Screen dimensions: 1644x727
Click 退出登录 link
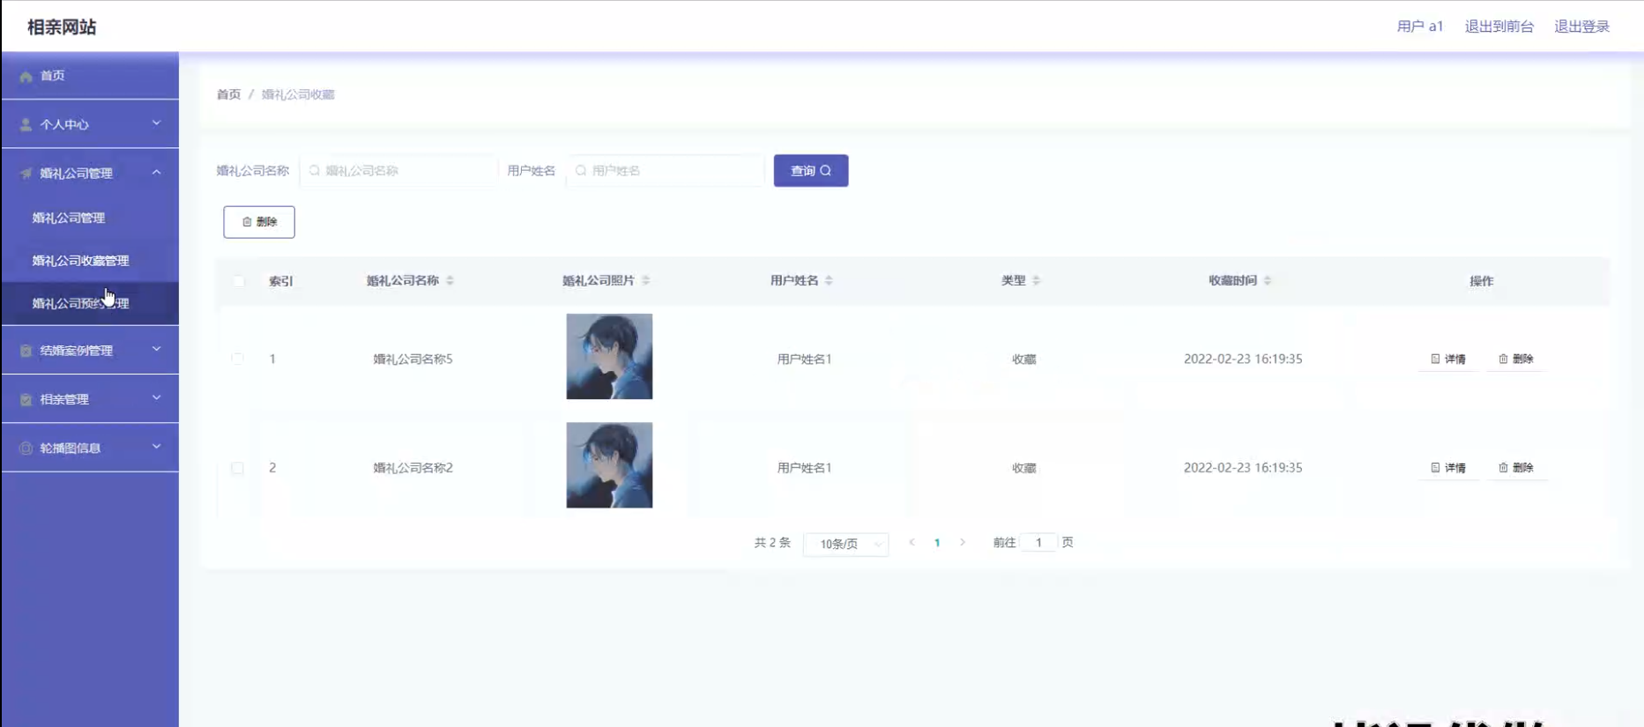click(1581, 26)
